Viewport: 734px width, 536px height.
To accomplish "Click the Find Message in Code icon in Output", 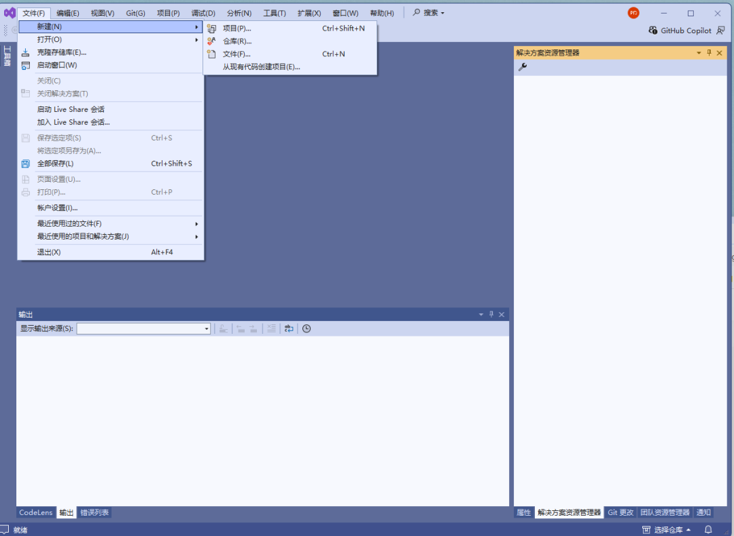I will [x=224, y=328].
